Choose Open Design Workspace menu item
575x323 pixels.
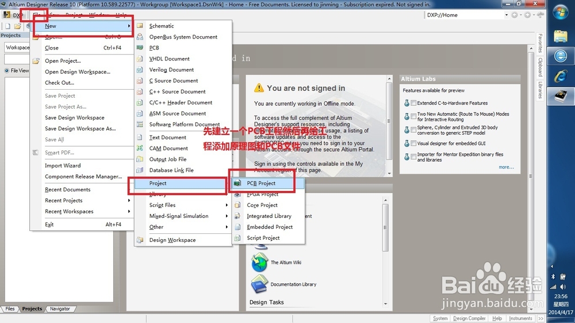click(x=83, y=72)
